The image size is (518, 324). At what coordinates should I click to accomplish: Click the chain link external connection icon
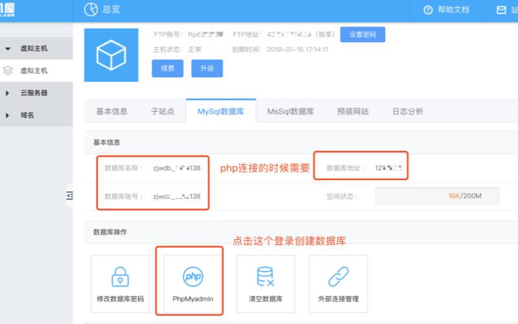click(338, 277)
